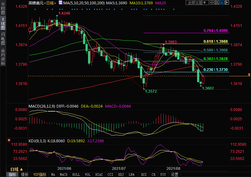The height and width of the screenshot is (177, 251).
Task: Click the BOLL indicator button
Action: [76, 175]
